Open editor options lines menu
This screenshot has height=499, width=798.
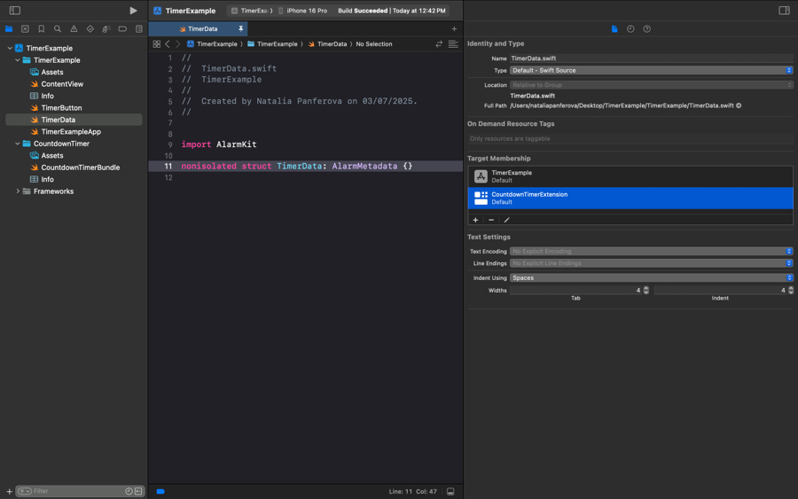(x=453, y=44)
